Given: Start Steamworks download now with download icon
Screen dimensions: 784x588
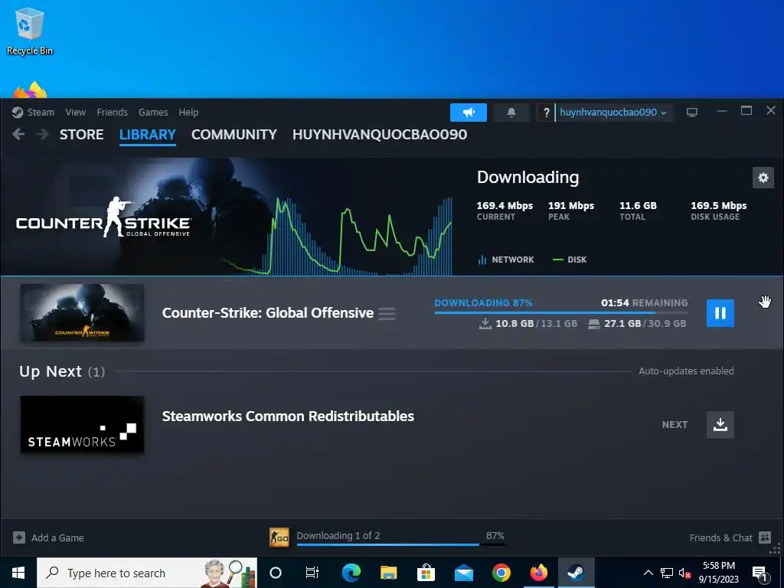Looking at the screenshot, I should pos(720,424).
